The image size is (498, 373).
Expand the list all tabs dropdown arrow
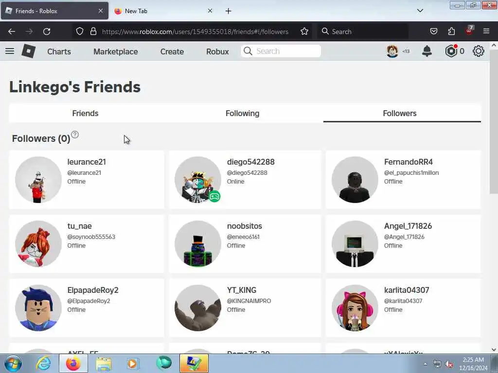click(420, 11)
